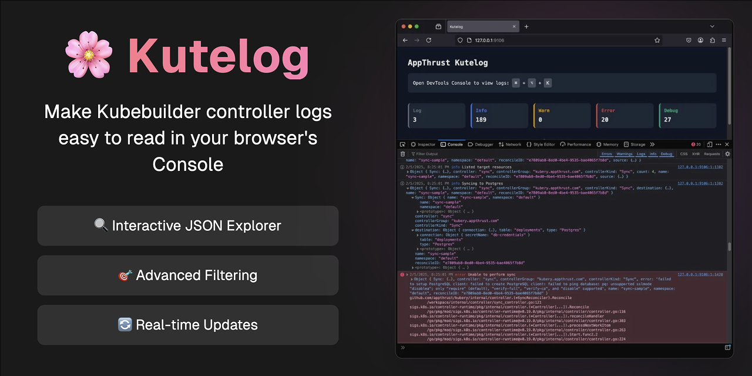Toggle responsive design mode icon
Viewport: 752px width, 376px height.
[x=710, y=145]
